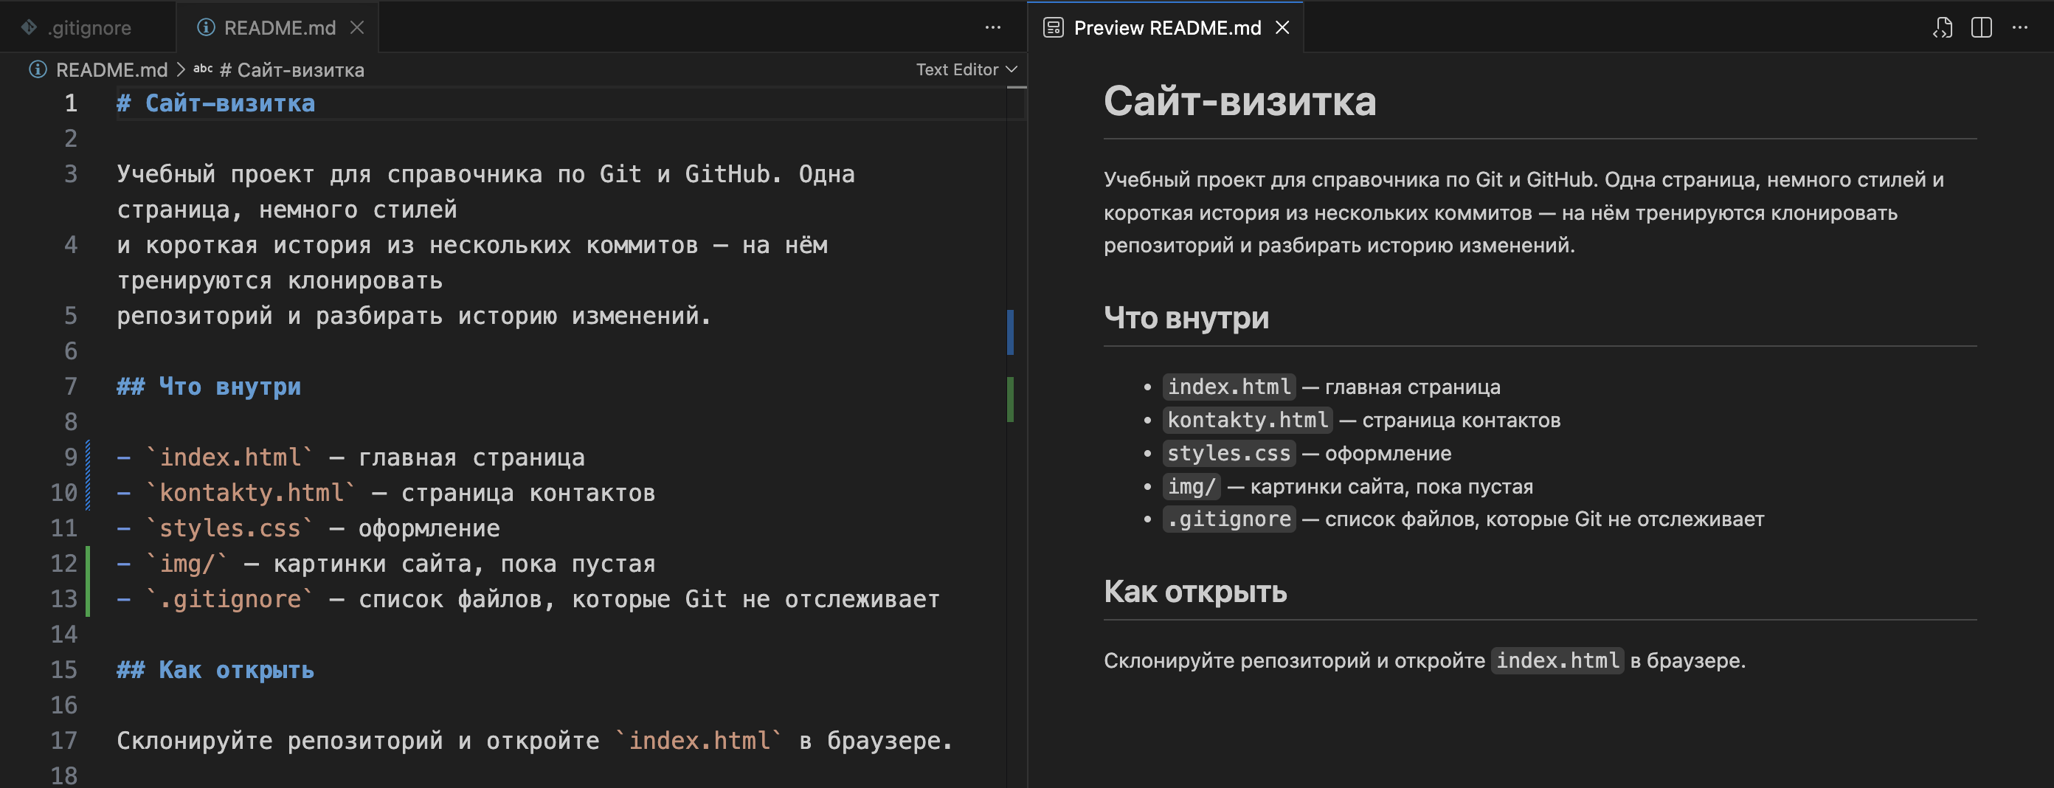Click the preview tab document icon
The image size is (2054, 788).
coord(1053,28)
